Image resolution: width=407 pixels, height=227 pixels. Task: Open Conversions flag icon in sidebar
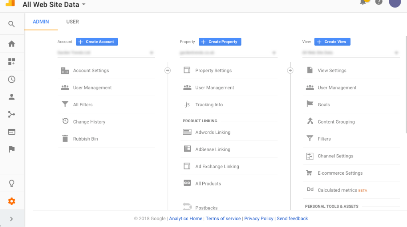pos(12,149)
